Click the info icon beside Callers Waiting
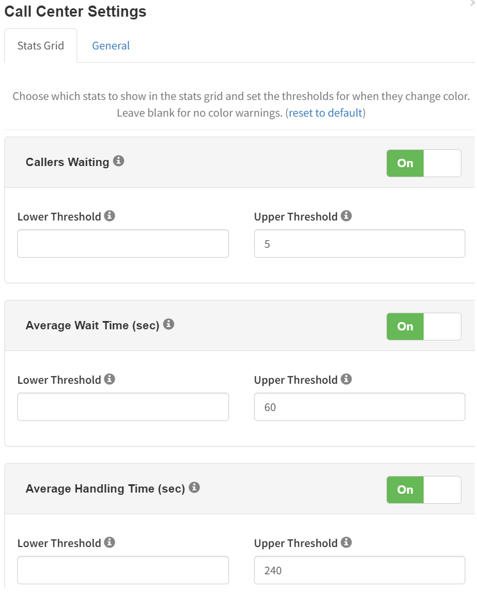The width and height of the screenshot is (477, 592). pos(118,161)
